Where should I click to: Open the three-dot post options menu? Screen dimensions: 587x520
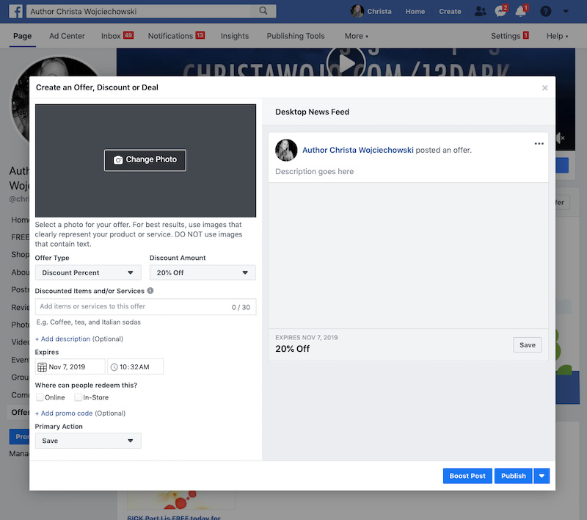tap(539, 144)
